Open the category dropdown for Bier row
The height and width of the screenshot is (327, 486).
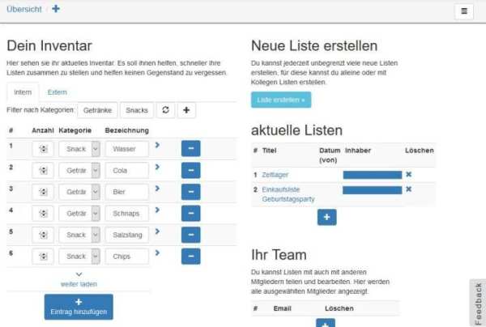click(x=79, y=192)
